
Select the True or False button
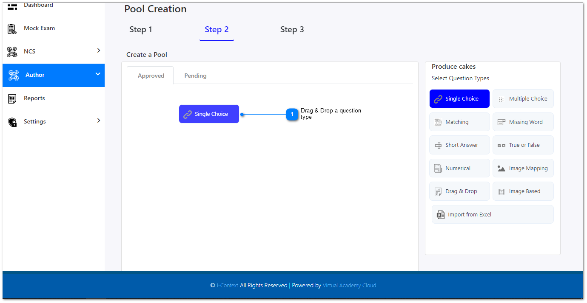(x=523, y=145)
